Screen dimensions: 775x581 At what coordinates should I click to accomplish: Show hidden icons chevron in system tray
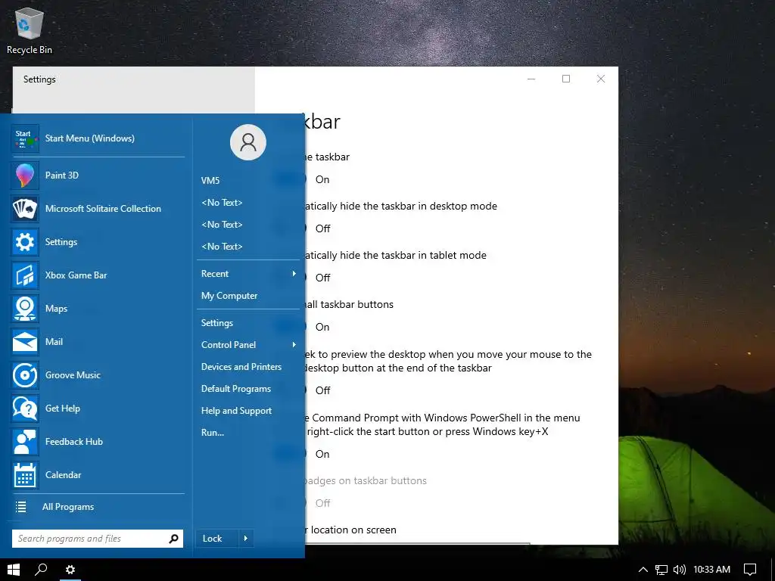click(643, 570)
